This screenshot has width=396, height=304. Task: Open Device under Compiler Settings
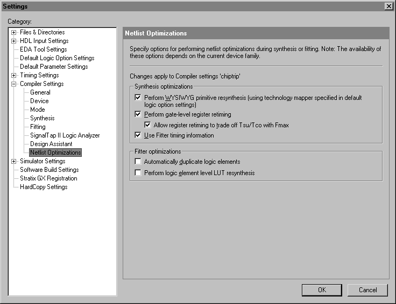(39, 101)
